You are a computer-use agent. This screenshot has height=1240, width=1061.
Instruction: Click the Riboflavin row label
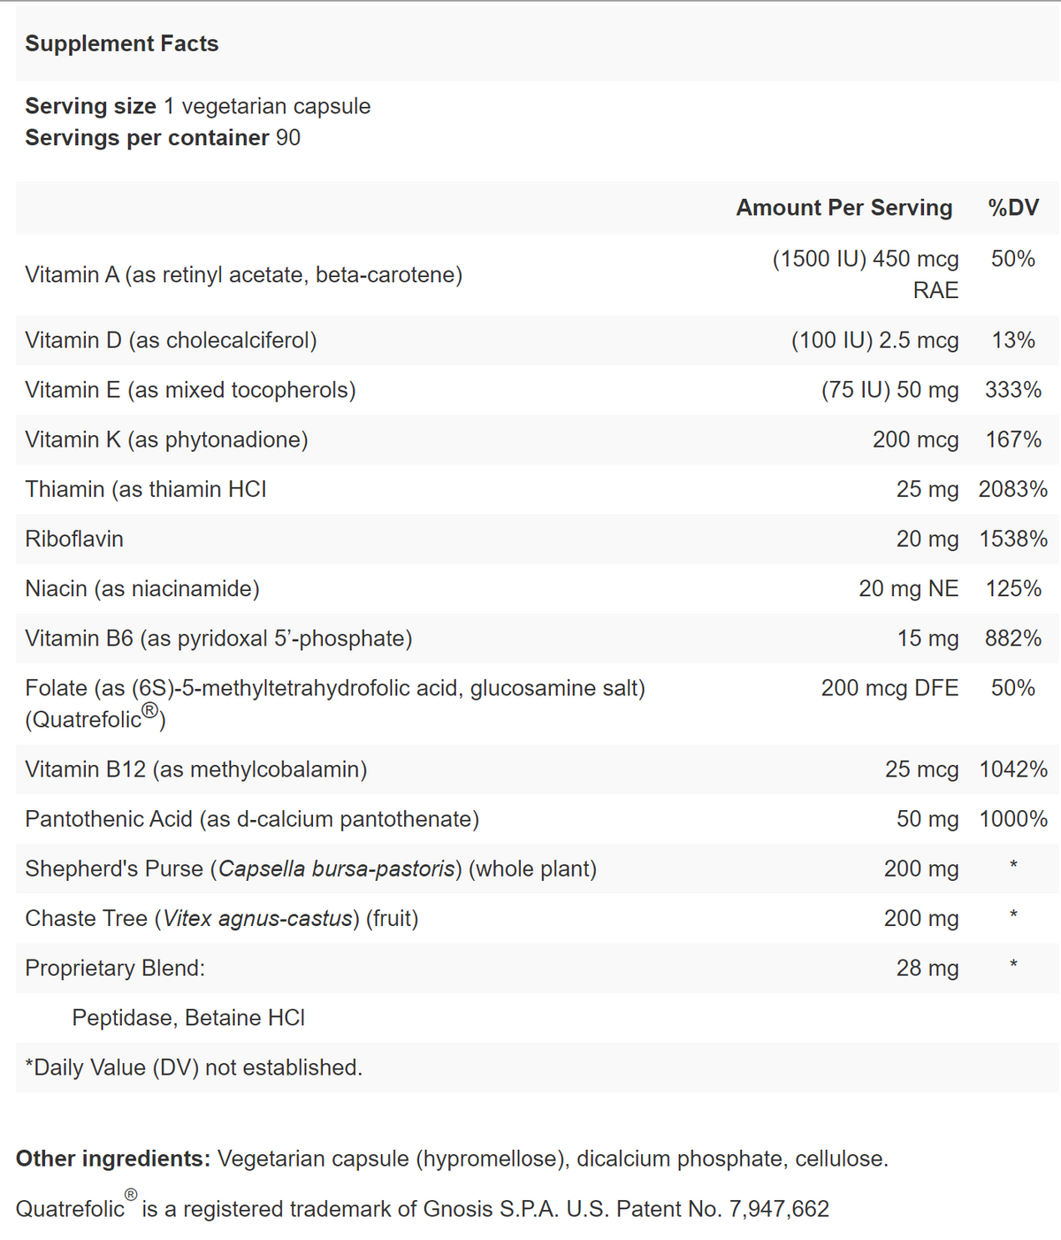pyautogui.click(x=74, y=539)
